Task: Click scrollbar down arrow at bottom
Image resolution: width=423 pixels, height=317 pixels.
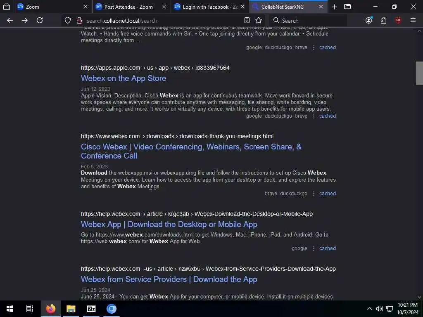Action: tap(419, 297)
